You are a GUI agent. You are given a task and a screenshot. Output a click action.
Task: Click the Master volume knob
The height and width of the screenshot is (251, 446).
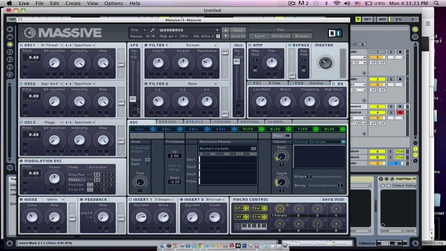tap(325, 62)
